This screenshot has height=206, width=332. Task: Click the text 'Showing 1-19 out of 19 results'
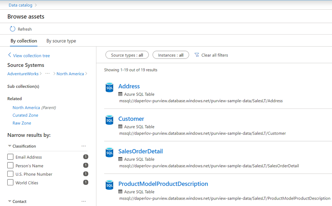[x=131, y=70]
